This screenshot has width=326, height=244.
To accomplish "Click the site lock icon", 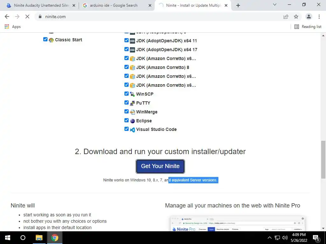I will pyautogui.click(x=40, y=17).
